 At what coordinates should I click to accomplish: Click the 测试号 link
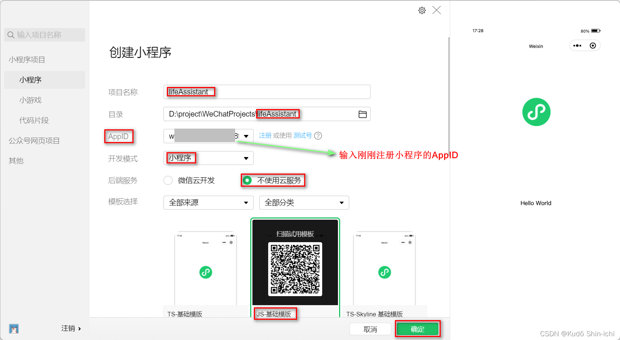point(302,136)
